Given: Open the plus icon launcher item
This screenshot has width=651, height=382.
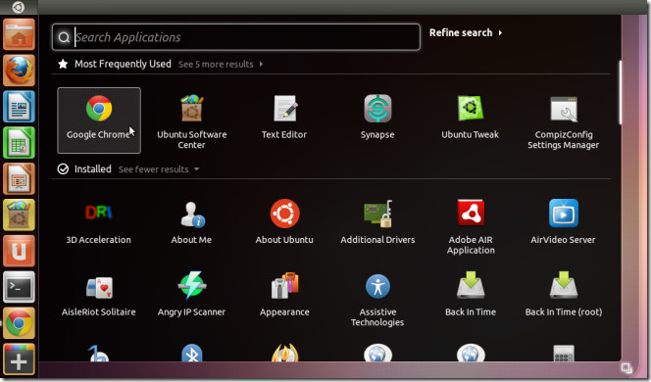Looking at the screenshot, I should point(19,359).
